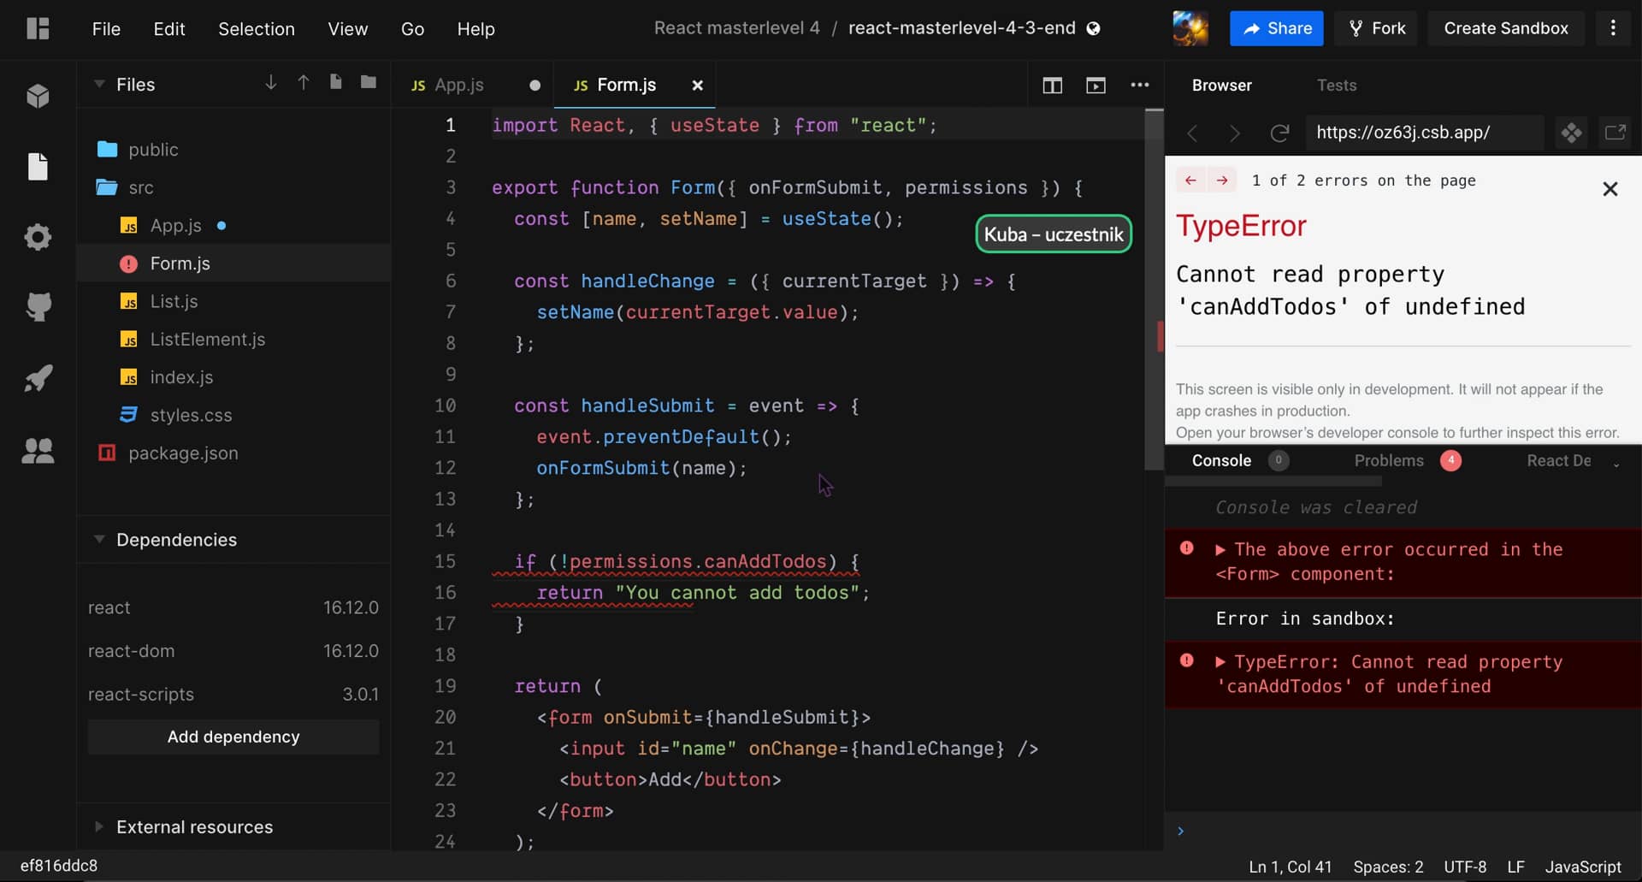
Task: Open the Deployment rocket icon
Action: tap(38, 378)
